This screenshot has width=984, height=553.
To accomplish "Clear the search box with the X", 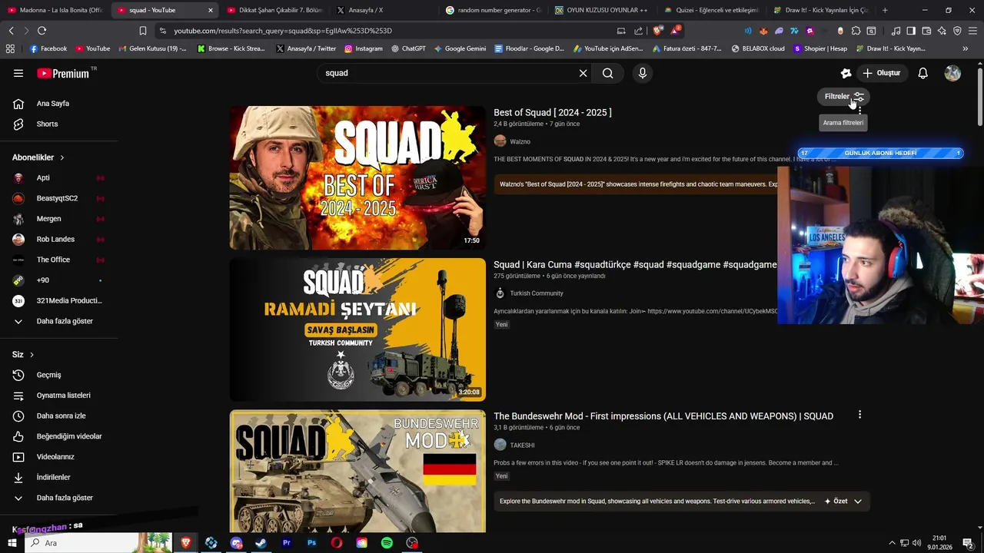I will click(x=583, y=73).
